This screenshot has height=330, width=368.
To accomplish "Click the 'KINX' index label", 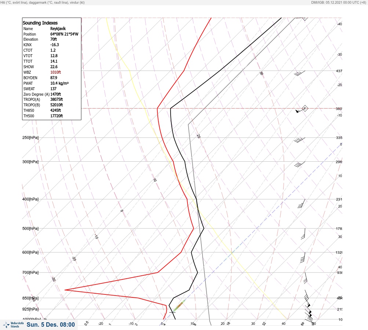I will [x=28, y=45].
